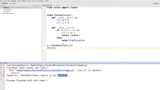The width and height of the screenshot is (160, 90).
Task: Click the Traceback header line in console
Action: [27, 68]
